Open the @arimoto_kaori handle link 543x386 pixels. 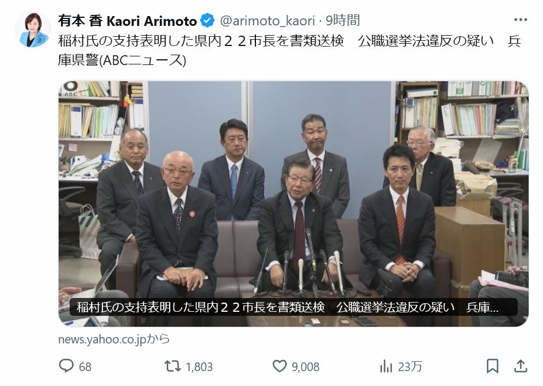pos(267,21)
